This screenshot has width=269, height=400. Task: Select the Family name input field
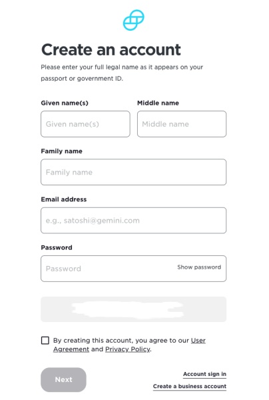[x=133, y=172]
